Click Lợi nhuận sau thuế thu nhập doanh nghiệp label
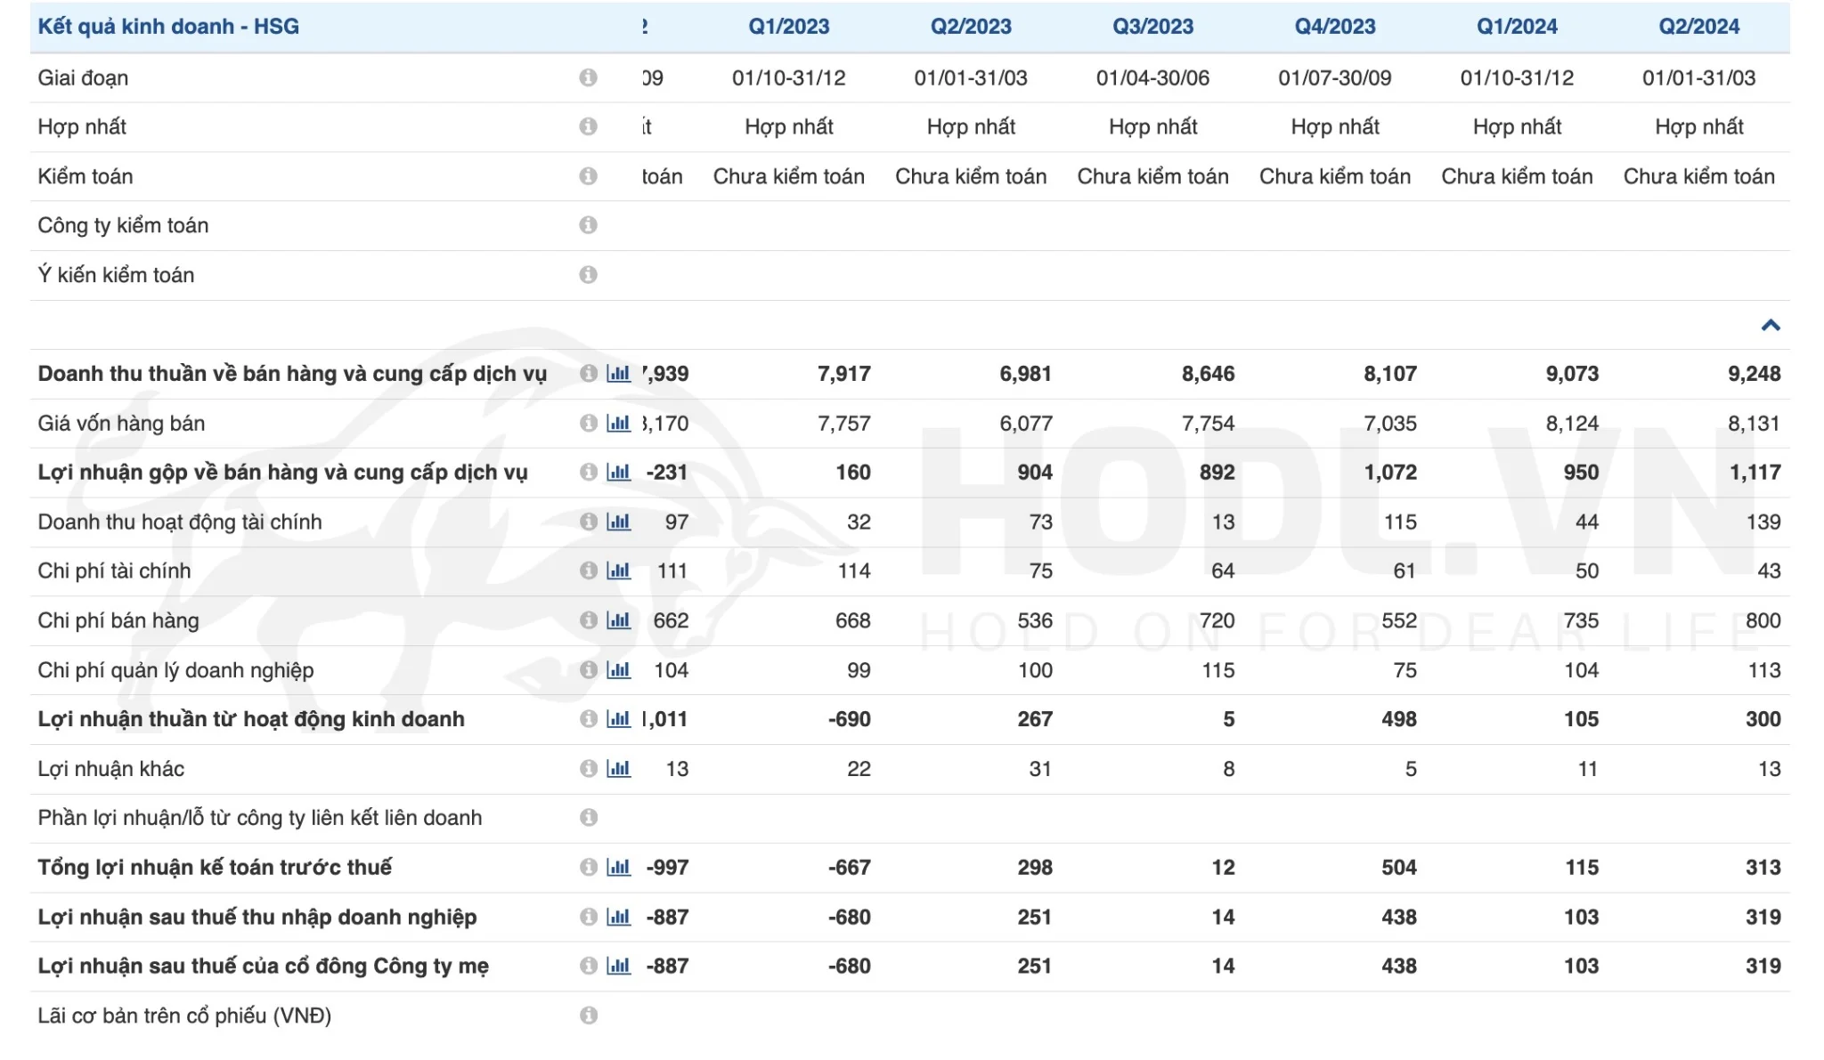The width and height of the screenshot is (1824, 1060). click(256, 918)
